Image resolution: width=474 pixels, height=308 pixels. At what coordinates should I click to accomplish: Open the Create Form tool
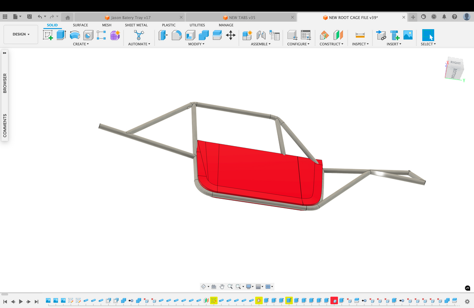click(115, 35)
